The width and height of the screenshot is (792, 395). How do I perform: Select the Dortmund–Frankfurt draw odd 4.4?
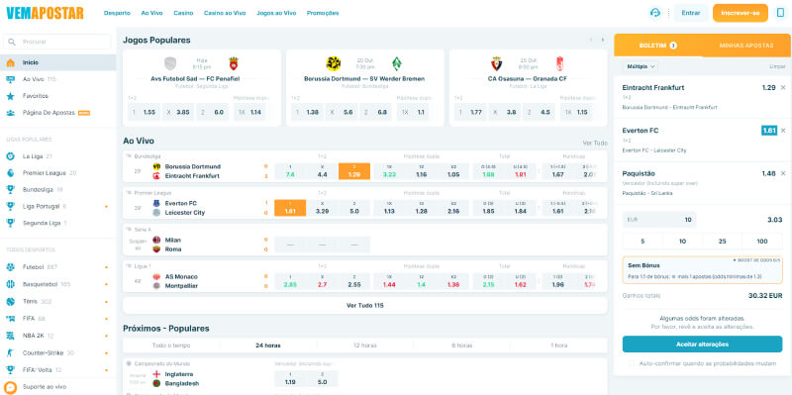[323, 171]
